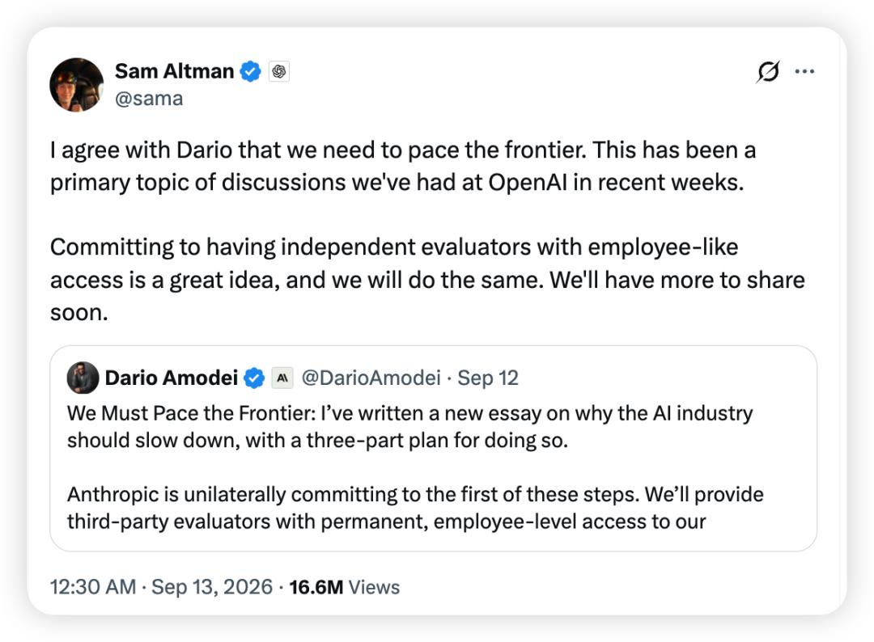Click Dario Amodei's small avatar
This screenshot has height=642, width=874.
[83, 378]
